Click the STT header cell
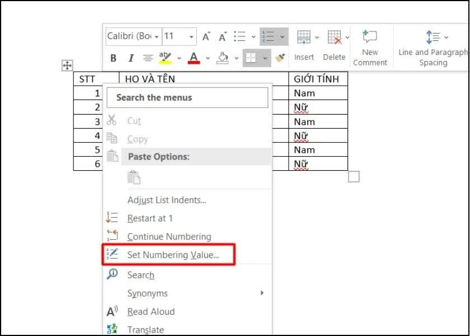 (96, 79)
